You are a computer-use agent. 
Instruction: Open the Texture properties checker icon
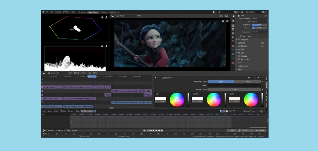[x=233, y=63]
